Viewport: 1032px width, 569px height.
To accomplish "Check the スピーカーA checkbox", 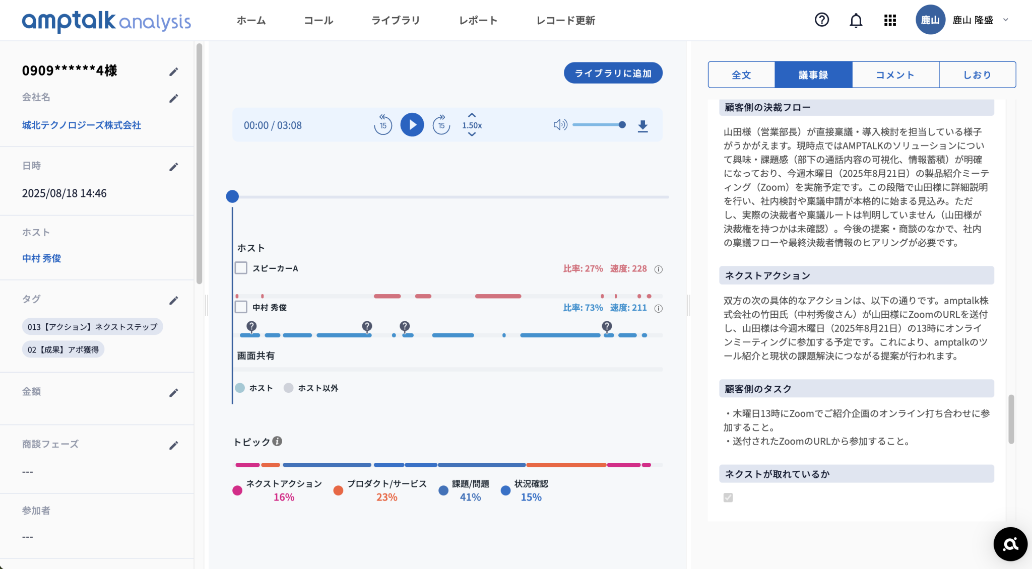I will (240, 268).
